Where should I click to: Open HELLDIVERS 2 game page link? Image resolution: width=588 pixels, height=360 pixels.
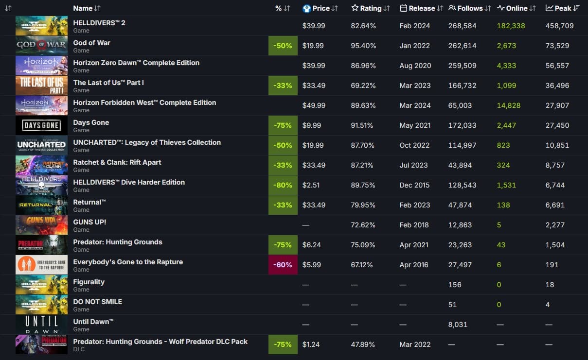[x=99, y=23]
